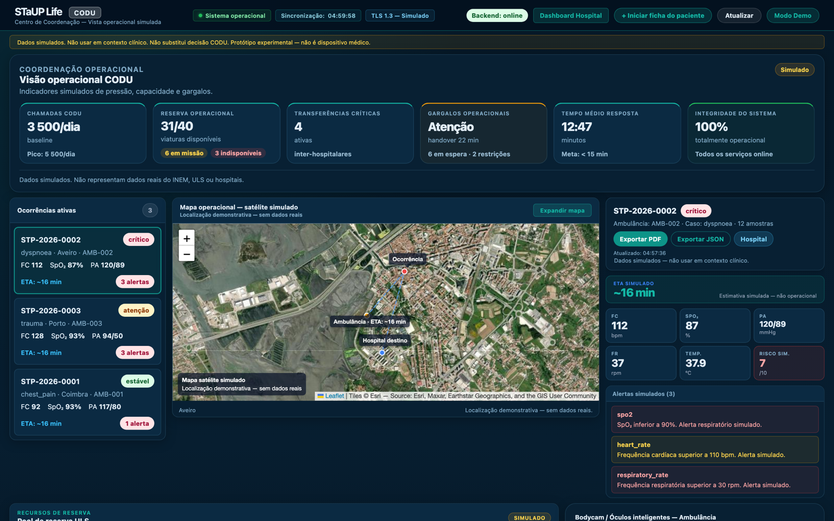Click the Backend: online status pill
This screenshot has width=834, height=521.
(x=497, y=16)
